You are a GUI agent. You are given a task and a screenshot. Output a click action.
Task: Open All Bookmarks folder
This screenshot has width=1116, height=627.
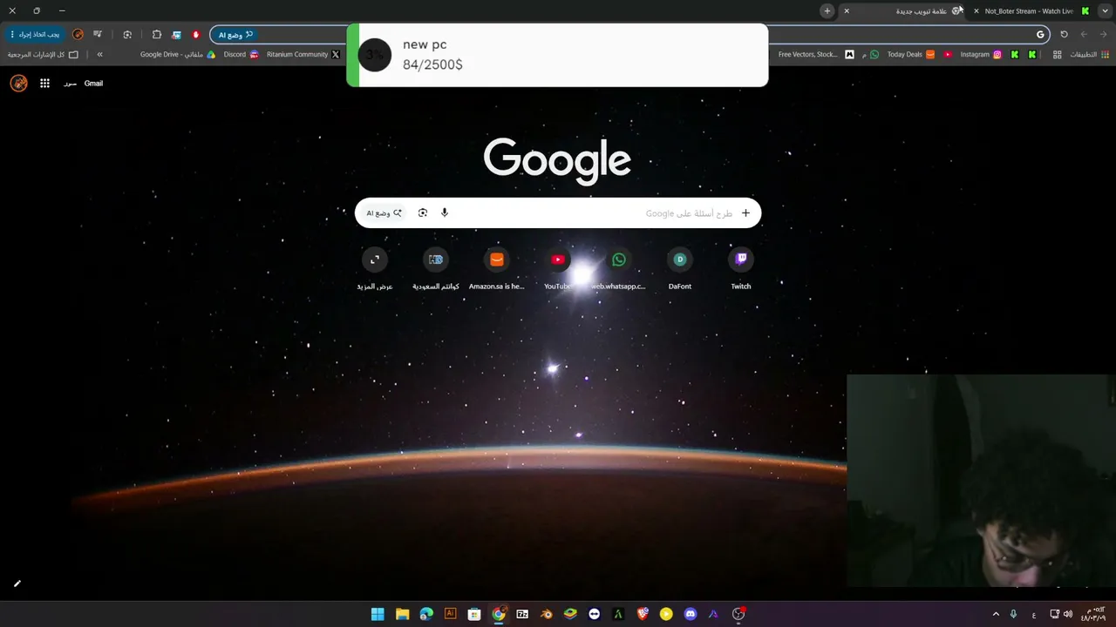pyautogui.click(x=43, y=54)
